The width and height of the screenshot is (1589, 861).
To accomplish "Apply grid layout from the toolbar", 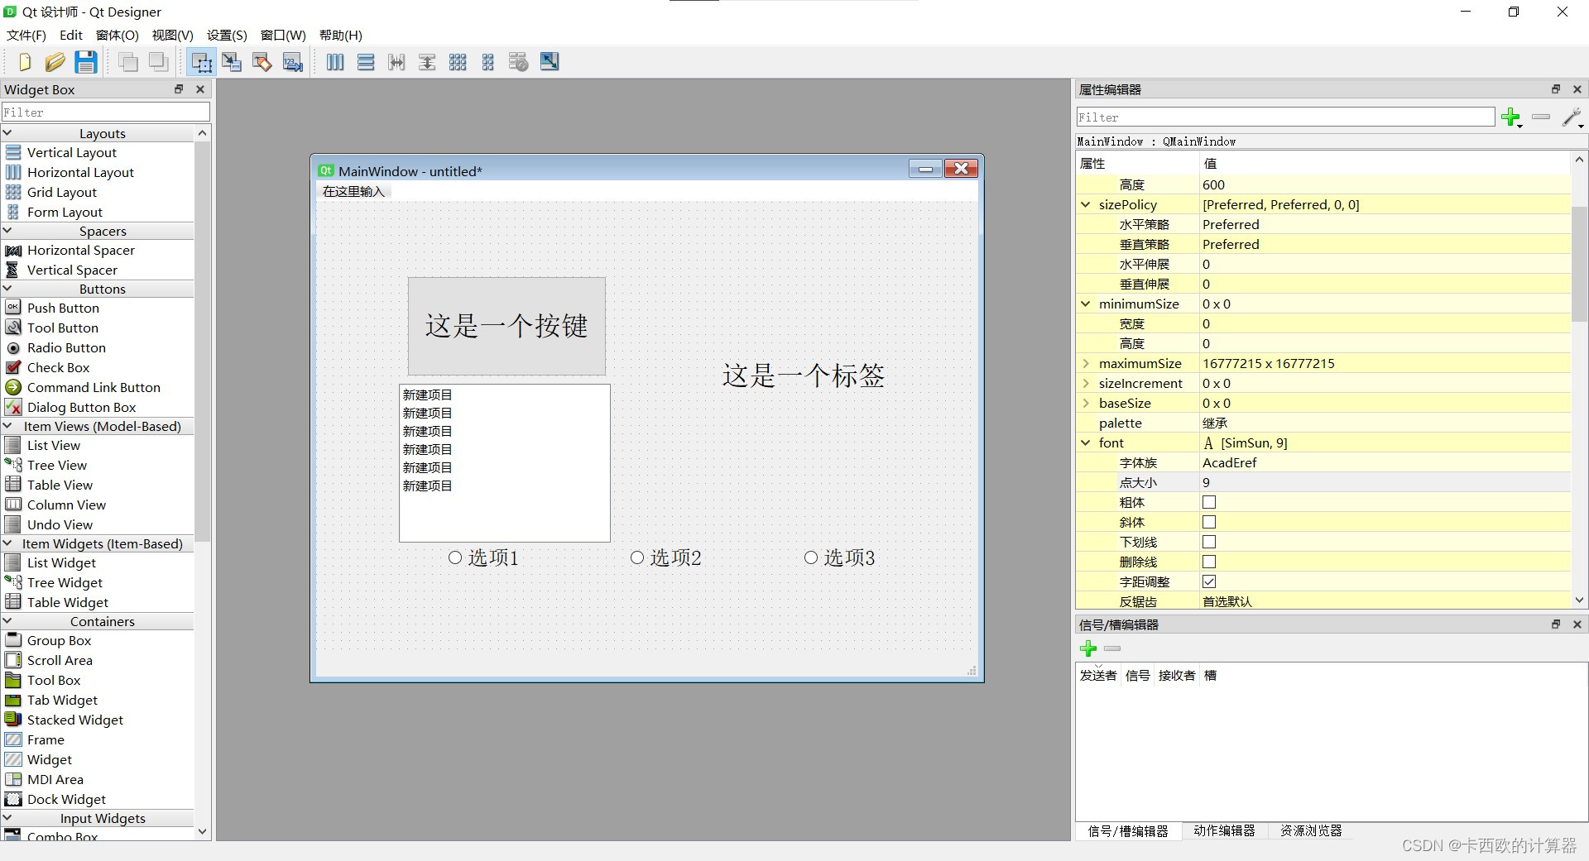I will click(x=458, y=62).
